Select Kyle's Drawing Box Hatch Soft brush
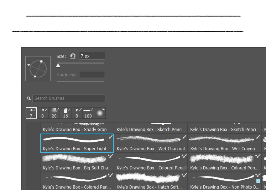This screenshot has width=266, height=190. point(151,181)
